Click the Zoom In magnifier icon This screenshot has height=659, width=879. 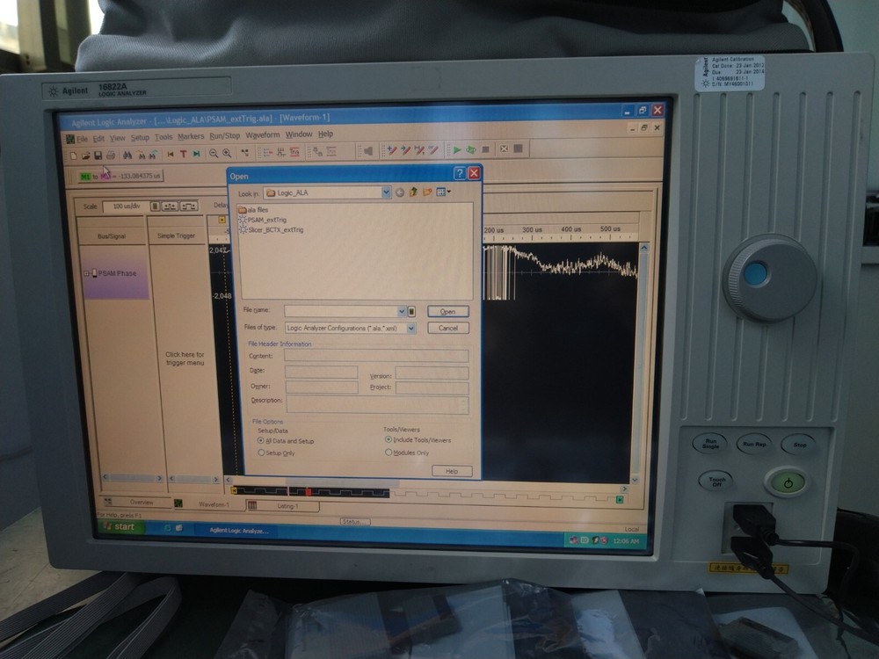[227, 153]
